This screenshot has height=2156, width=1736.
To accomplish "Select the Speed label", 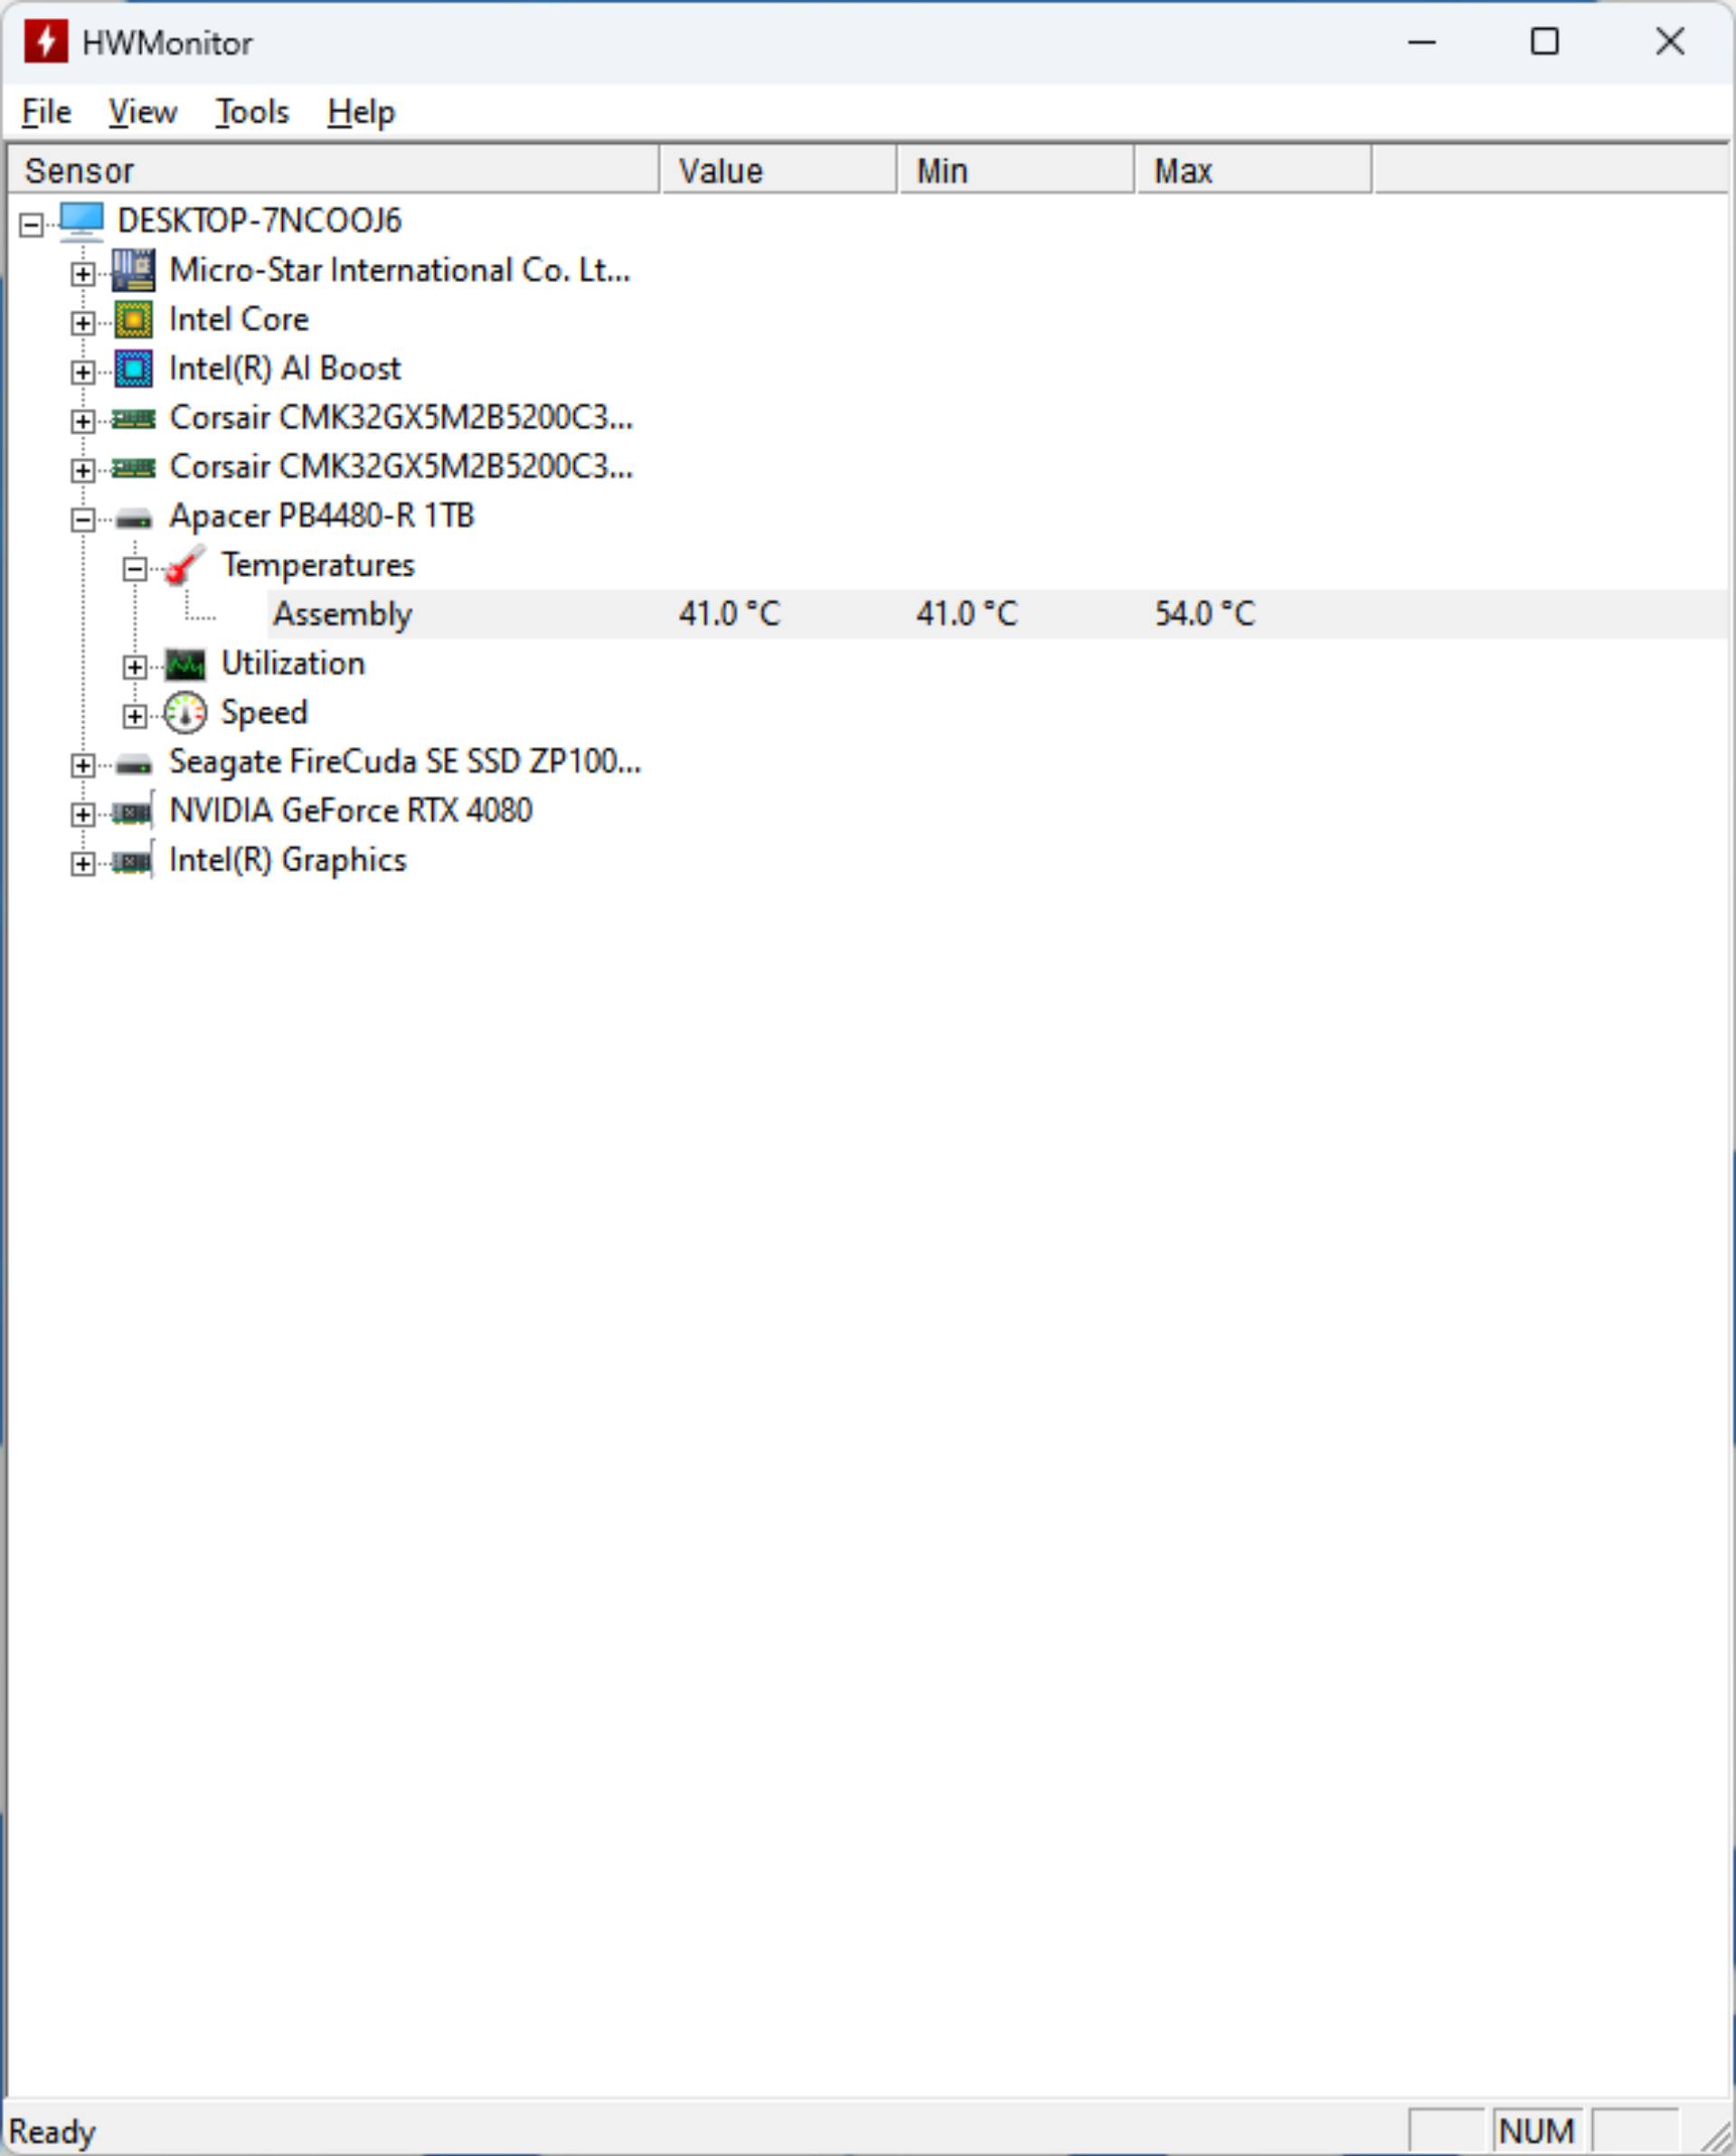I will pos(264,713).
